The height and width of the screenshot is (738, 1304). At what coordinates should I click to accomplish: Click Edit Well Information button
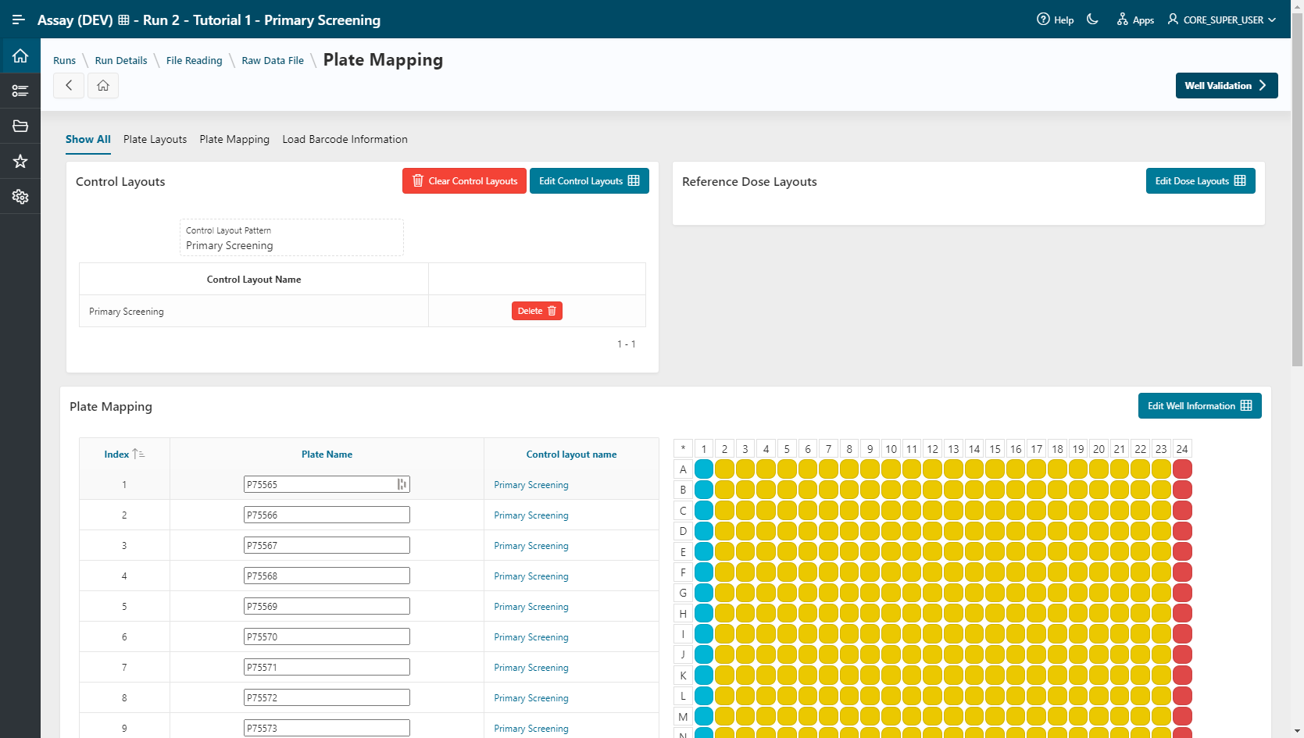[x=1199, y=405]
